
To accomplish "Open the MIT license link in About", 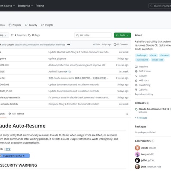I will (145, 71).
